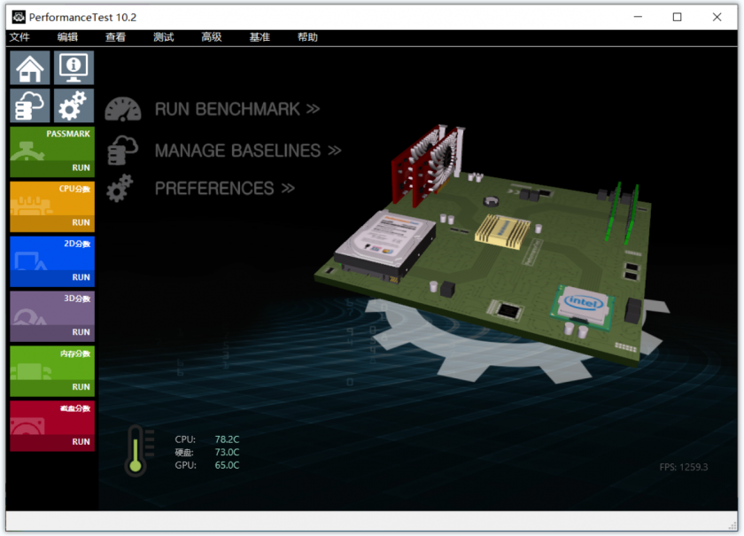This screenshot has width=744, height=536.
Task: Click the CPU temperature value 78.2C
Action: 227,439
